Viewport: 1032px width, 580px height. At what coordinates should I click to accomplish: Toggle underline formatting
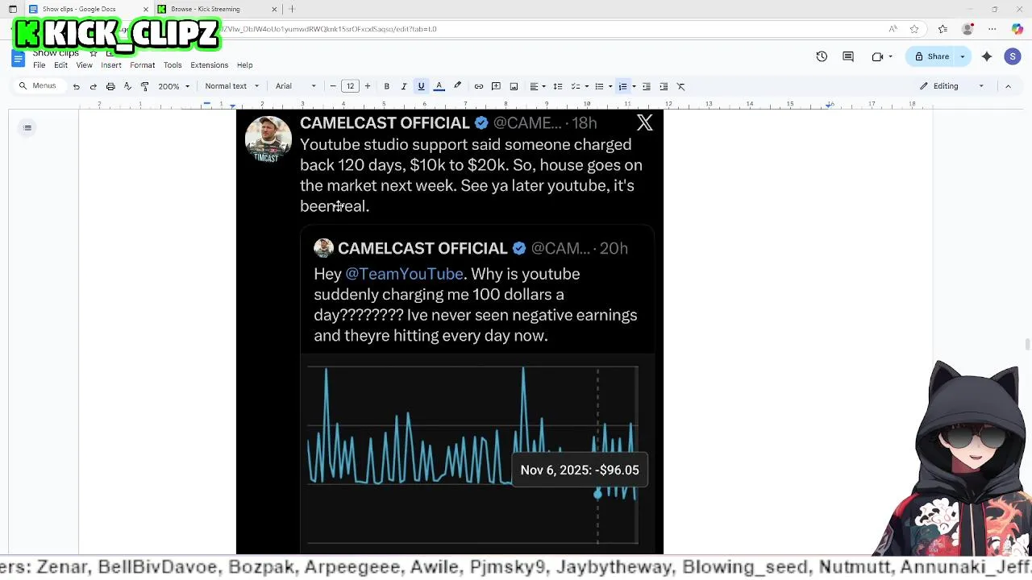pos(421,86)
